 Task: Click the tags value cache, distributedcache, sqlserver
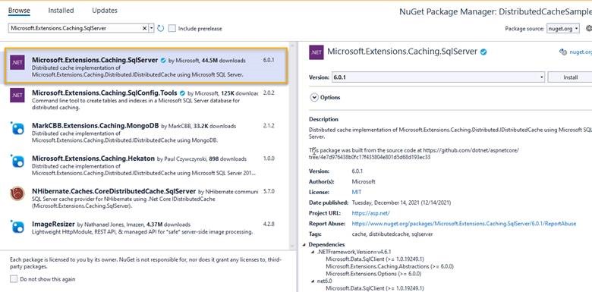392,234
